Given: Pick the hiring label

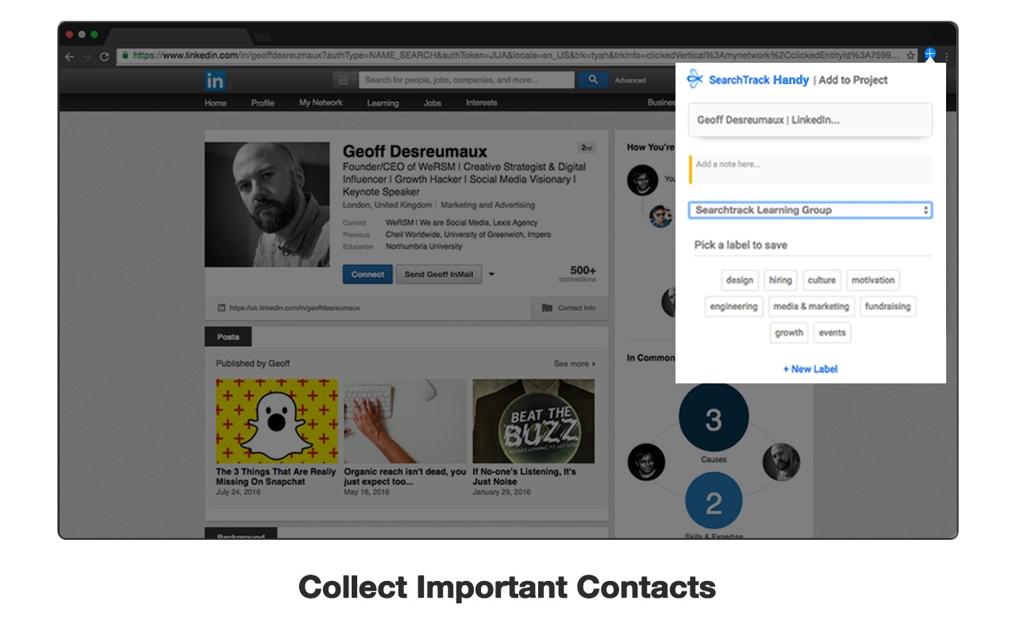Looking at the screenshot, I should click(x=780, y=280).
